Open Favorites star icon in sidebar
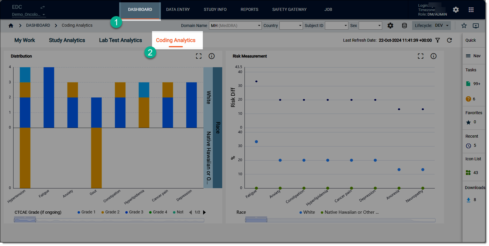 (x=468, y=122)
